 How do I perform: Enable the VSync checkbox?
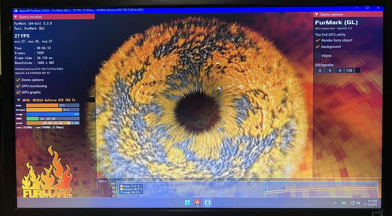(318, 56)
